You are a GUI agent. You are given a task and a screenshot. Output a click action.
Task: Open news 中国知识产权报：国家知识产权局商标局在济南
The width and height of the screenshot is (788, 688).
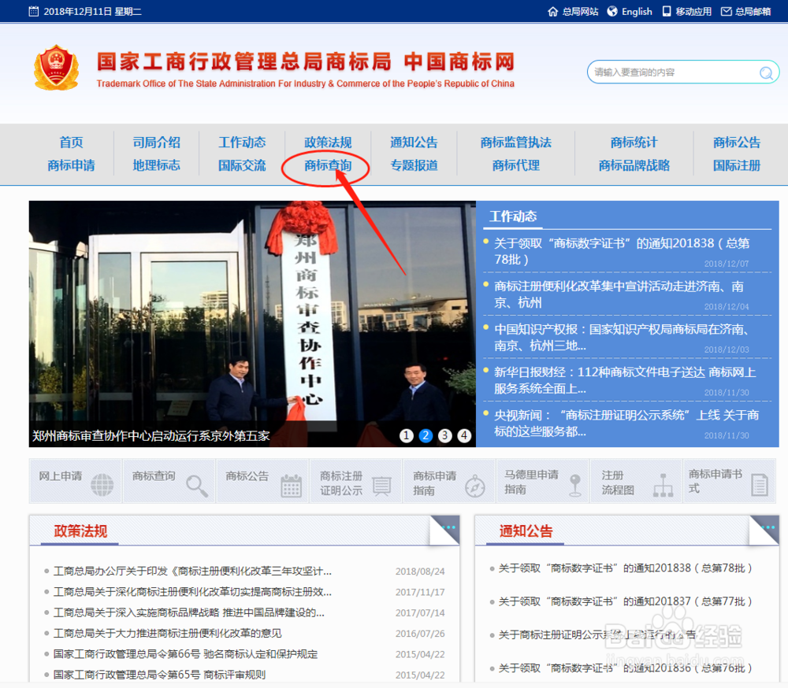622,337
